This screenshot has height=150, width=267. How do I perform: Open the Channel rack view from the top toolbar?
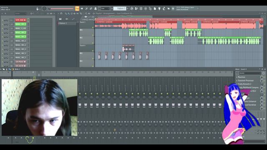[x=141, y=8]
